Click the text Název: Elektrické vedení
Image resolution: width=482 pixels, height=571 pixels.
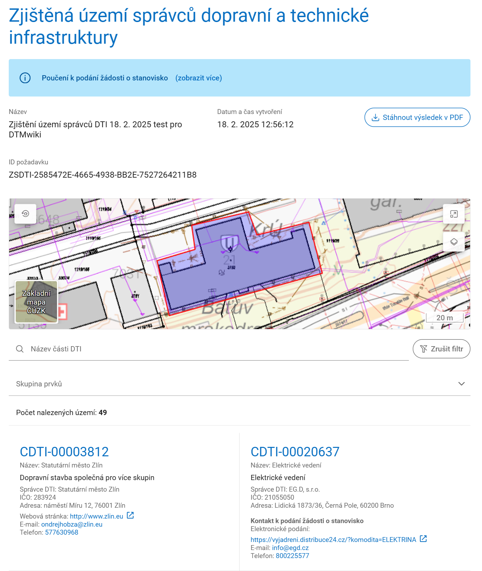[x=286, y=465]
